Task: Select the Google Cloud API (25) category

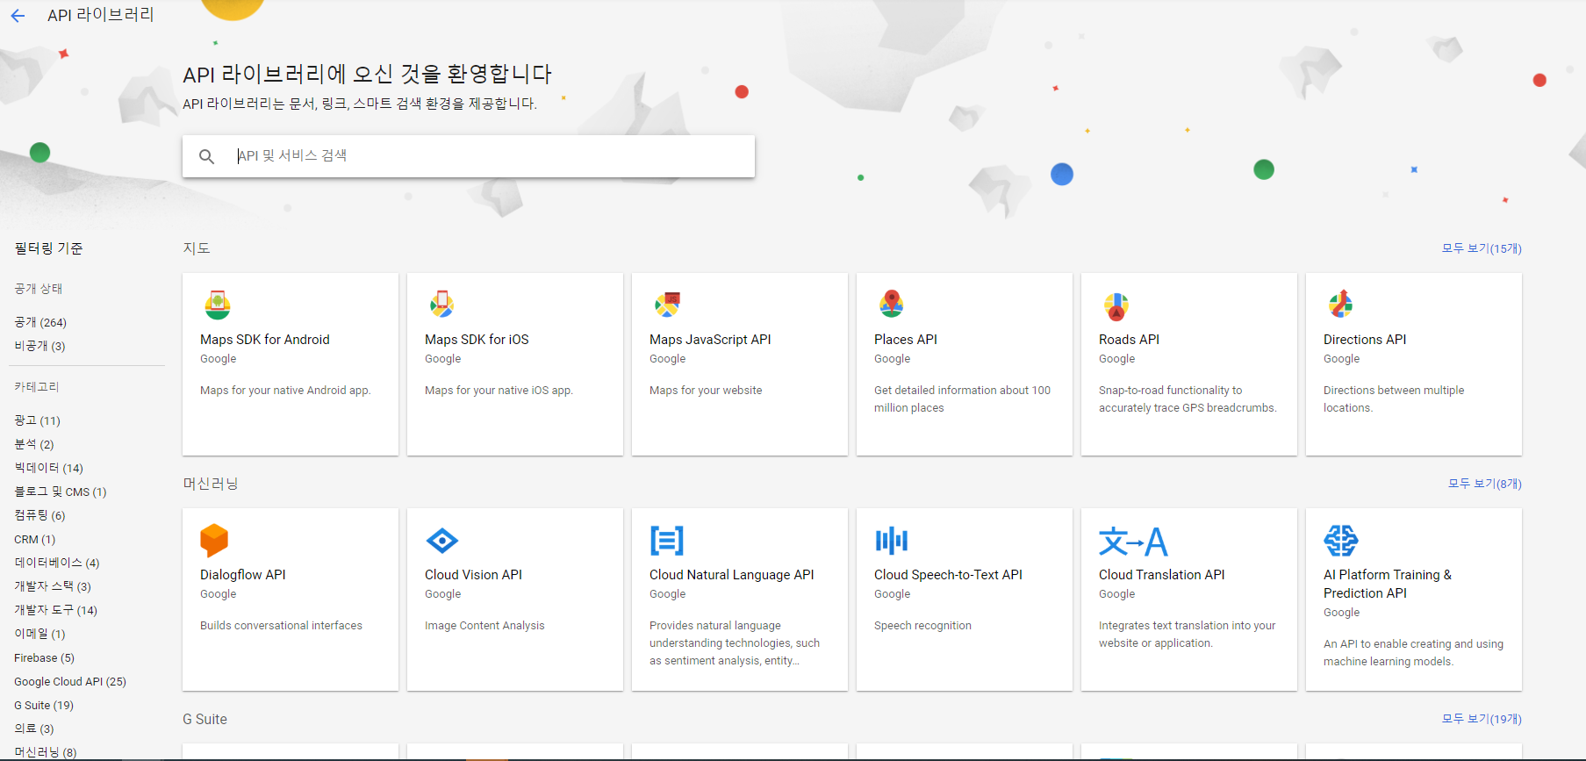Action: point(70,681)
